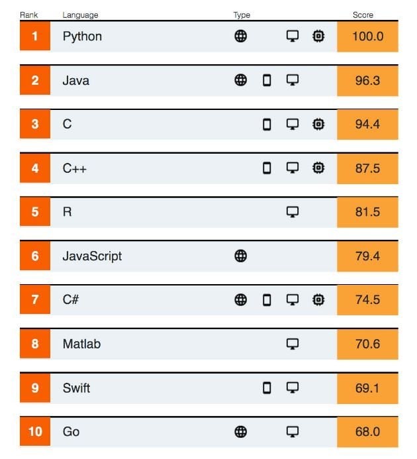Screen dimensions: 417x459
Task: Click the Language column header
Action: pos(80,15)
